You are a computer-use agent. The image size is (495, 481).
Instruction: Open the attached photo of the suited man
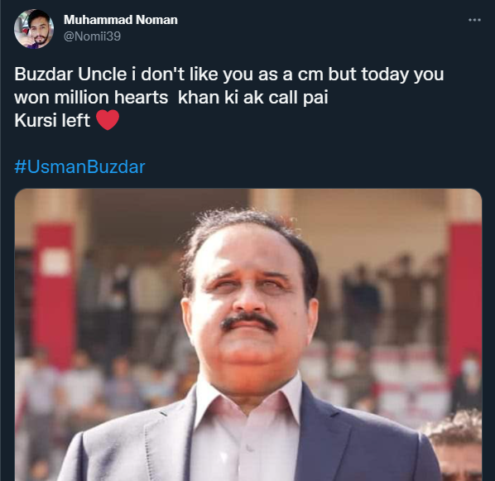tap(248, 334)
